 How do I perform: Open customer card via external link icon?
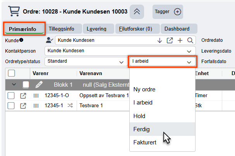click(x=170, y=40)
